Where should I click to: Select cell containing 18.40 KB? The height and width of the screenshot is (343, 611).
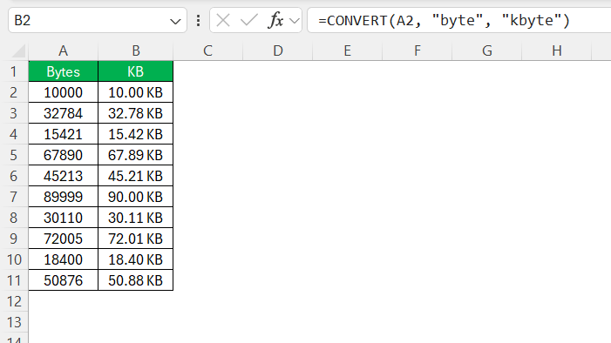click(136, 259)
